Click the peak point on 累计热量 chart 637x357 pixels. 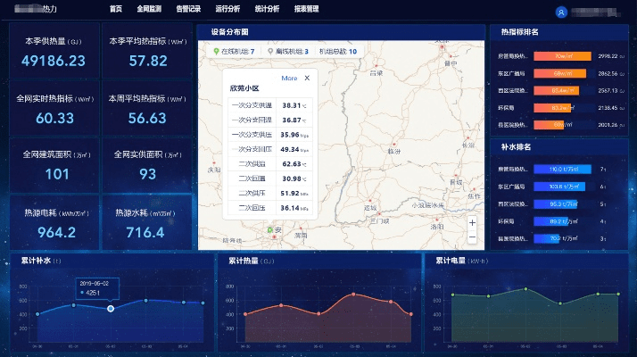coord(354,294)
